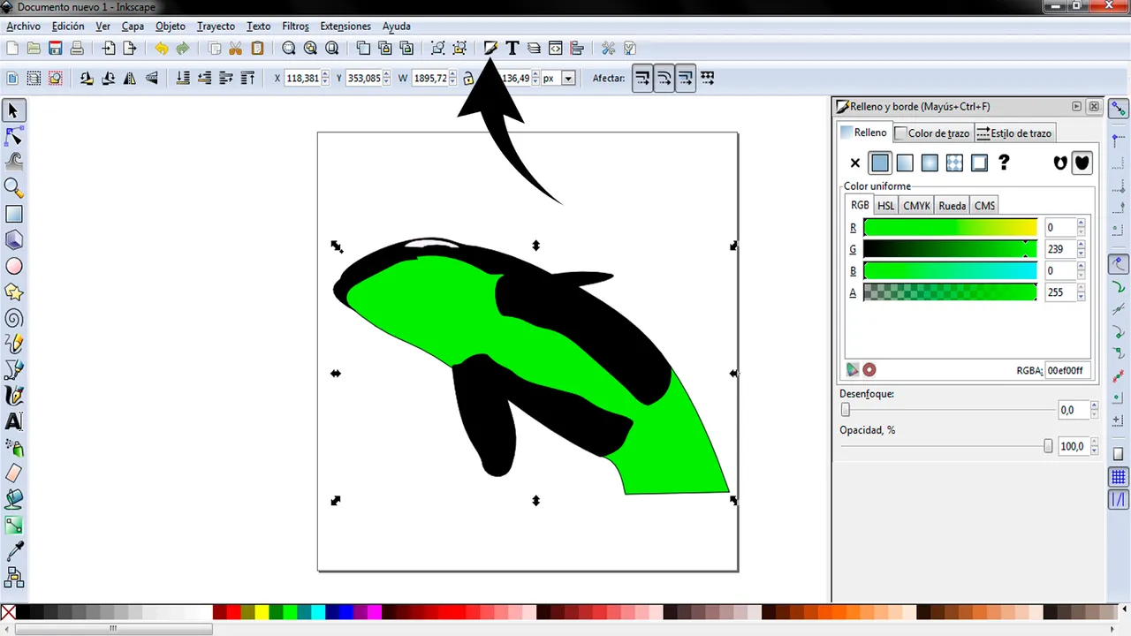Select the Color dropper tool

pos(13,552)
